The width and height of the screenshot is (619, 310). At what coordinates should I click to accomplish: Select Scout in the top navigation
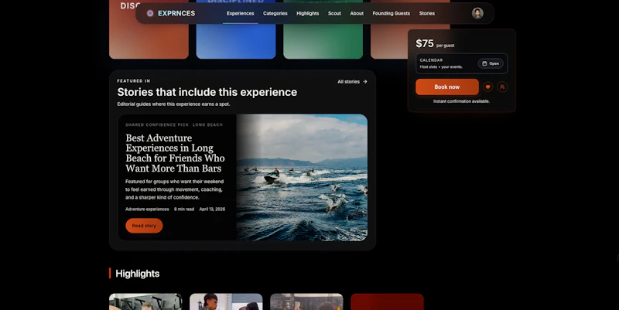pos(334,13)
